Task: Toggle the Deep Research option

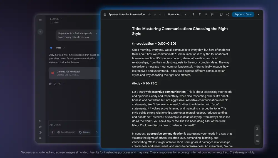Action: (x=66, y=132)
